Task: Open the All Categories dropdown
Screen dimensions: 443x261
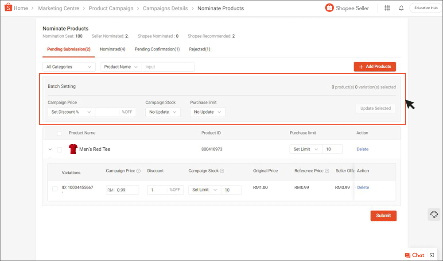Action: (x=69, y=66)
